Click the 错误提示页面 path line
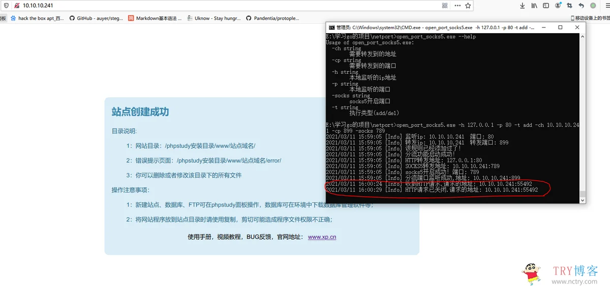 204,160
